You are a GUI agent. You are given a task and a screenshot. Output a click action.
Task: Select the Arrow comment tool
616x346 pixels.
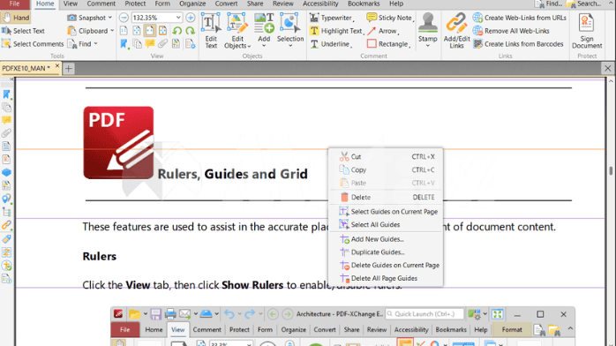[x=383, y=31]
